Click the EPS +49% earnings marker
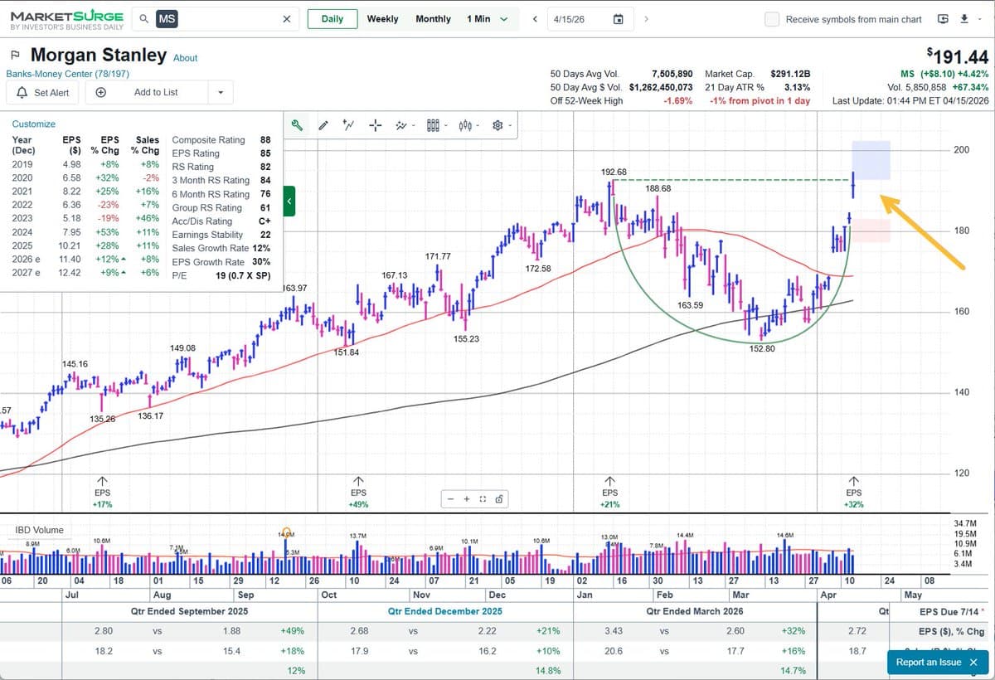 (358, 492)
